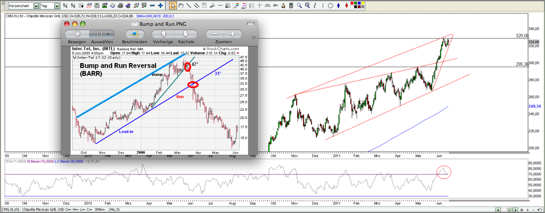Select the vertical line tool
545x213 pixels.
(x=323, y=6)
